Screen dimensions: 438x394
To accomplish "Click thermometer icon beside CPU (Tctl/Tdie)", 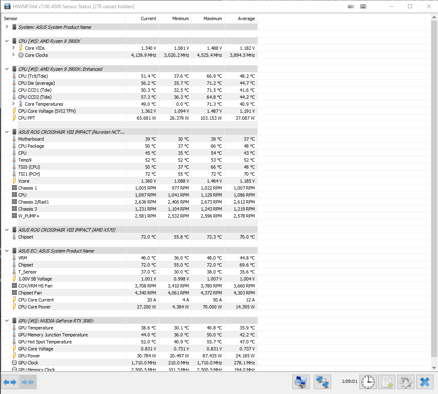I will coord(14,76).
